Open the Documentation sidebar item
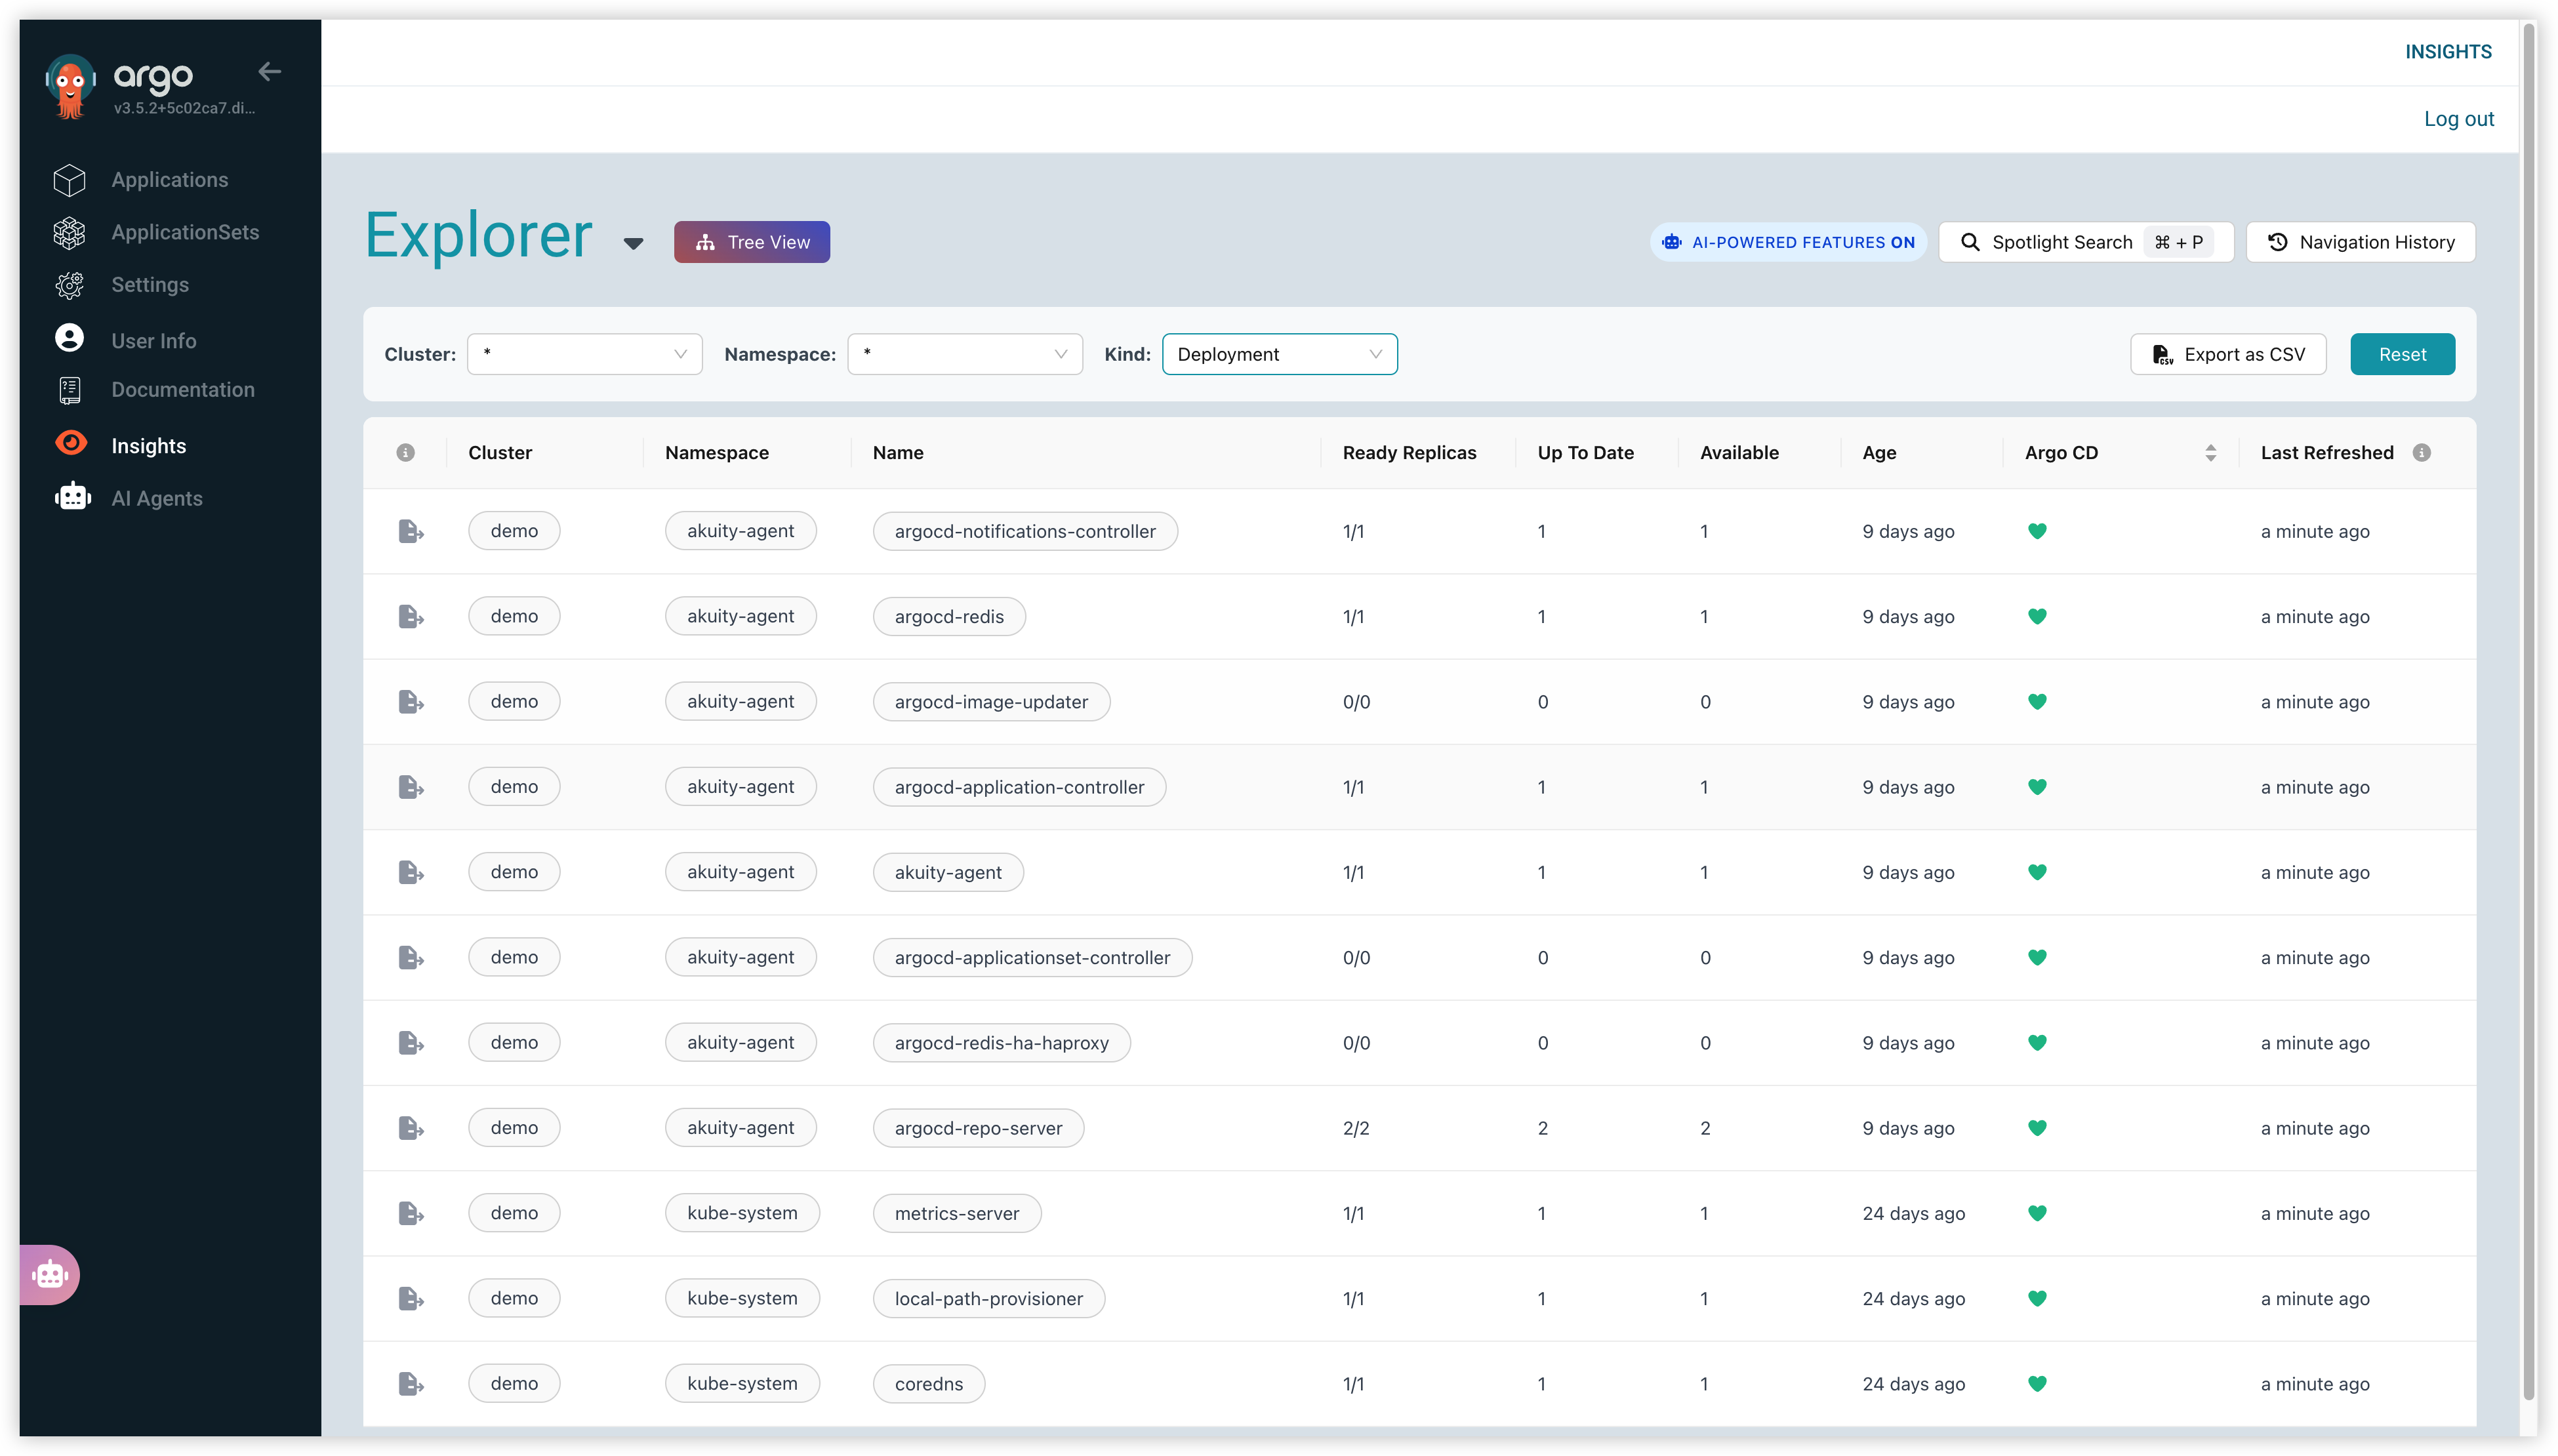The width and height of the screenshot is (2558, 1456). 183,390
